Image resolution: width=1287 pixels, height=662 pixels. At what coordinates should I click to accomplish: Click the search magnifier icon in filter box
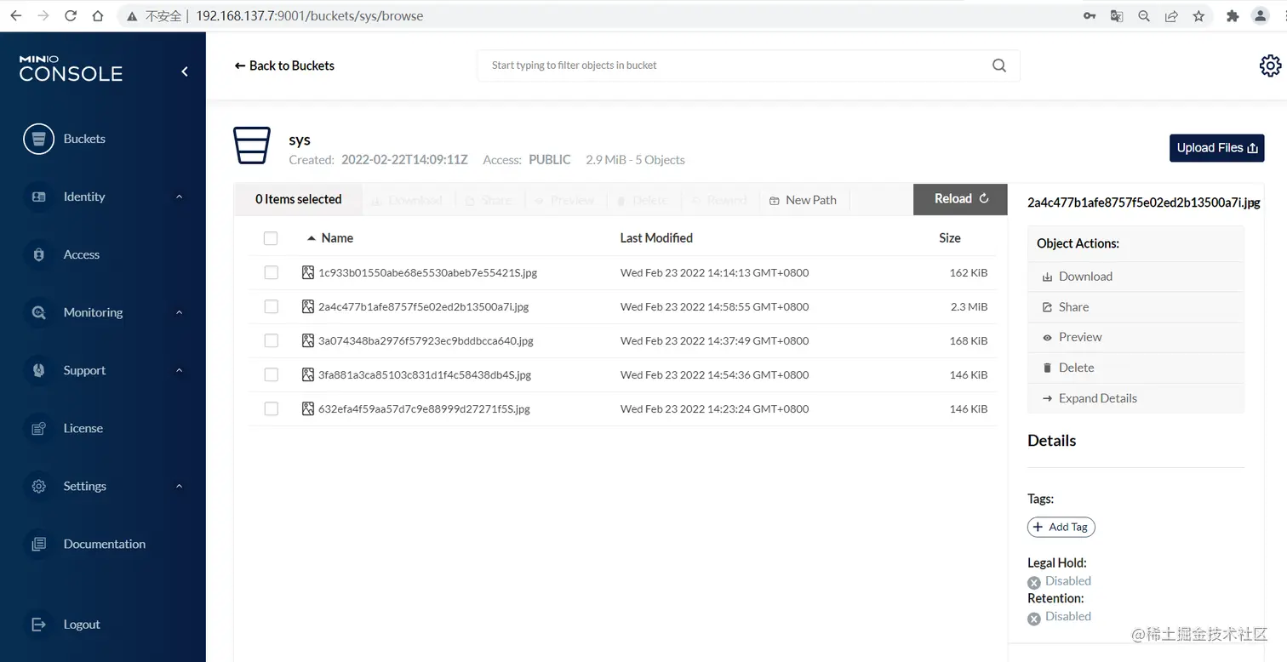(x=999, y=66)
